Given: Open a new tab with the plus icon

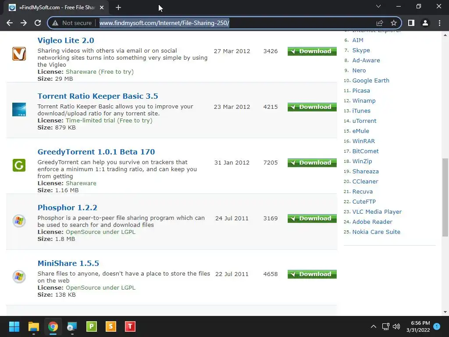Looking at the screenshot, I should pos(118,7).
